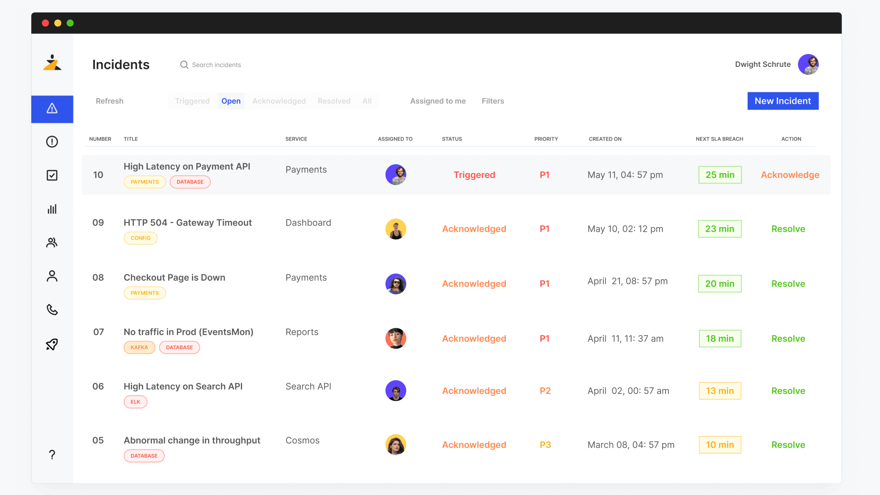Expand the Filters options
880x495 pixels.
pyautogui.click(x=493, y=101)
